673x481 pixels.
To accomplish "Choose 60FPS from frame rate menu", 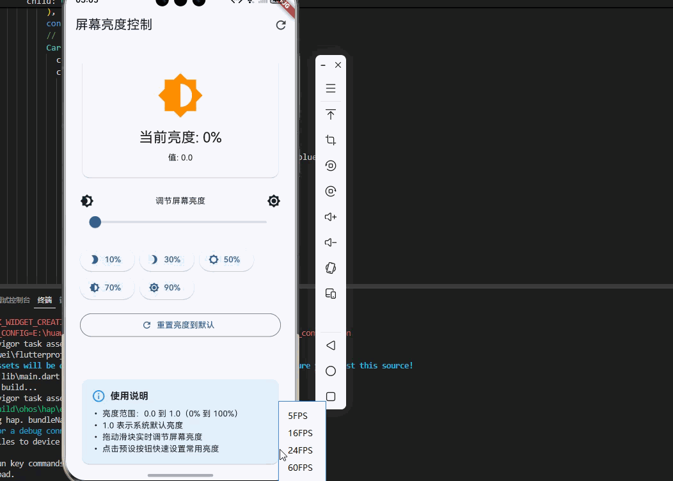I will pyautogui.click(x=300, y=468).
